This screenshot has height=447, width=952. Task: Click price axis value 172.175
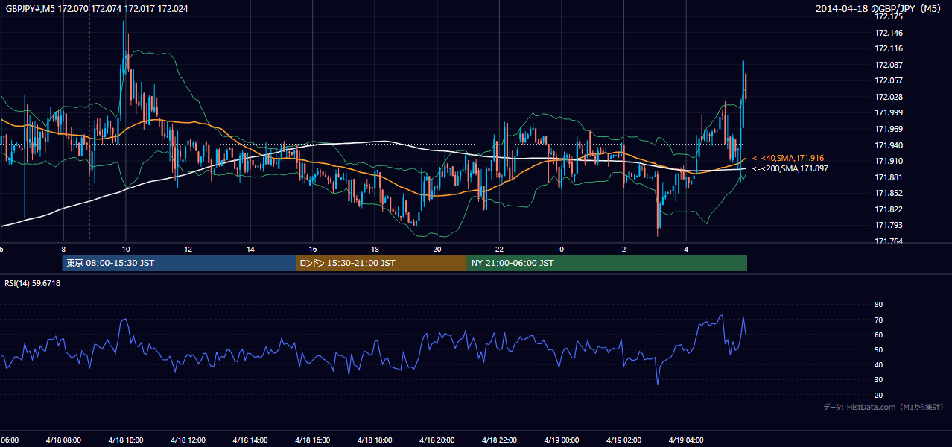pos(889,16)
